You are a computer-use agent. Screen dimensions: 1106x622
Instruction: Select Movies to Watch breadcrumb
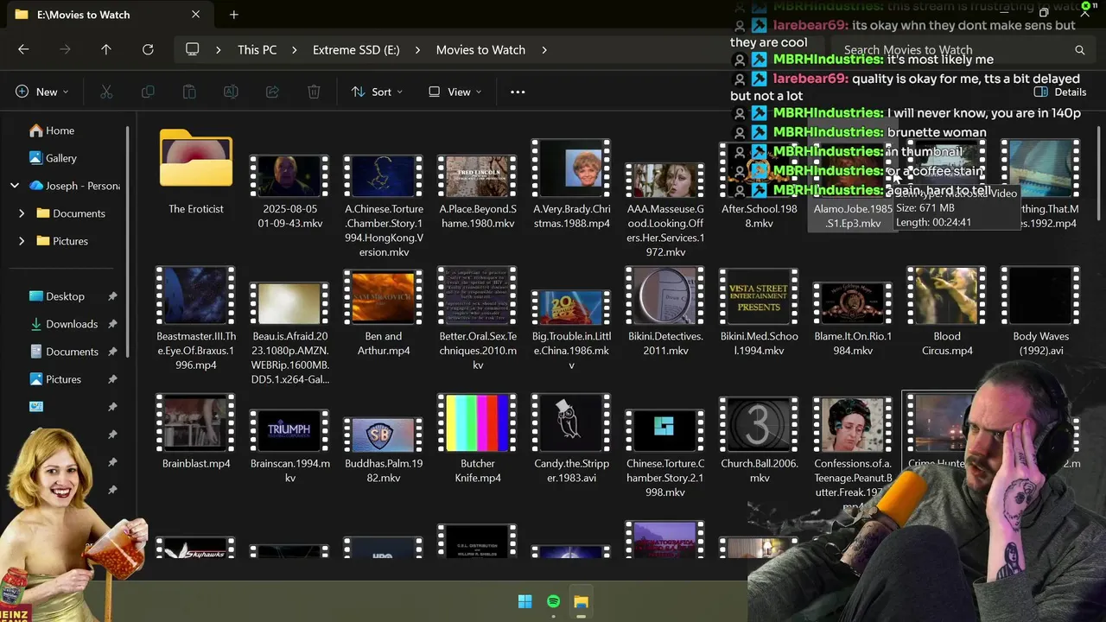(480, 50)
